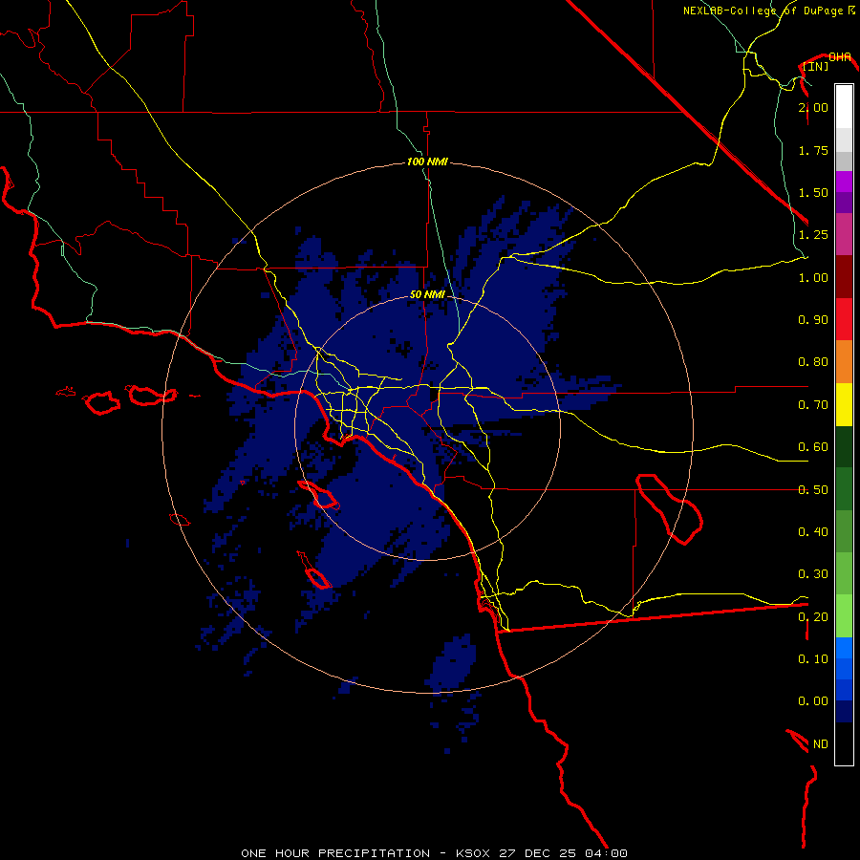The image size is (860, 860).
Task: Click the white swatch at the legend top
Action: [x=844, y=107]
